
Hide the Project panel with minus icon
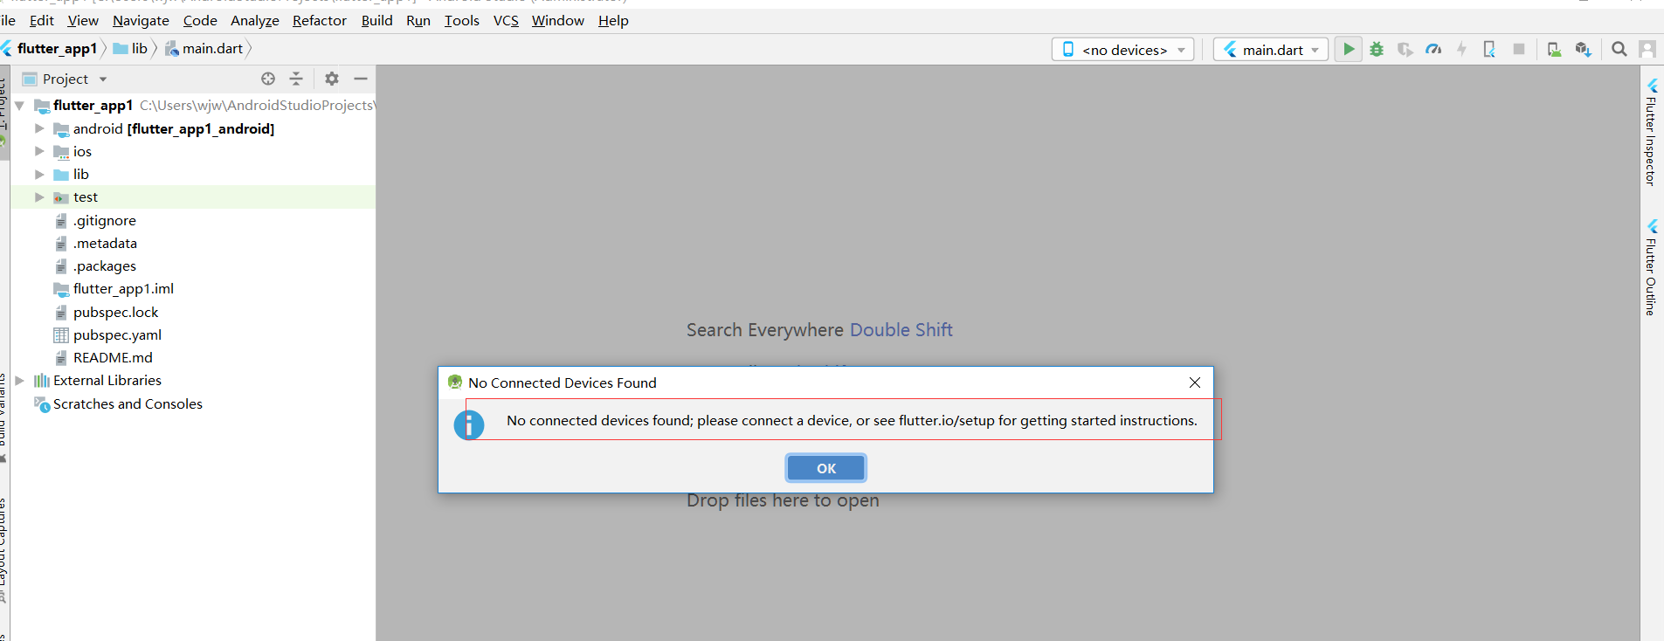pos(361,79)
